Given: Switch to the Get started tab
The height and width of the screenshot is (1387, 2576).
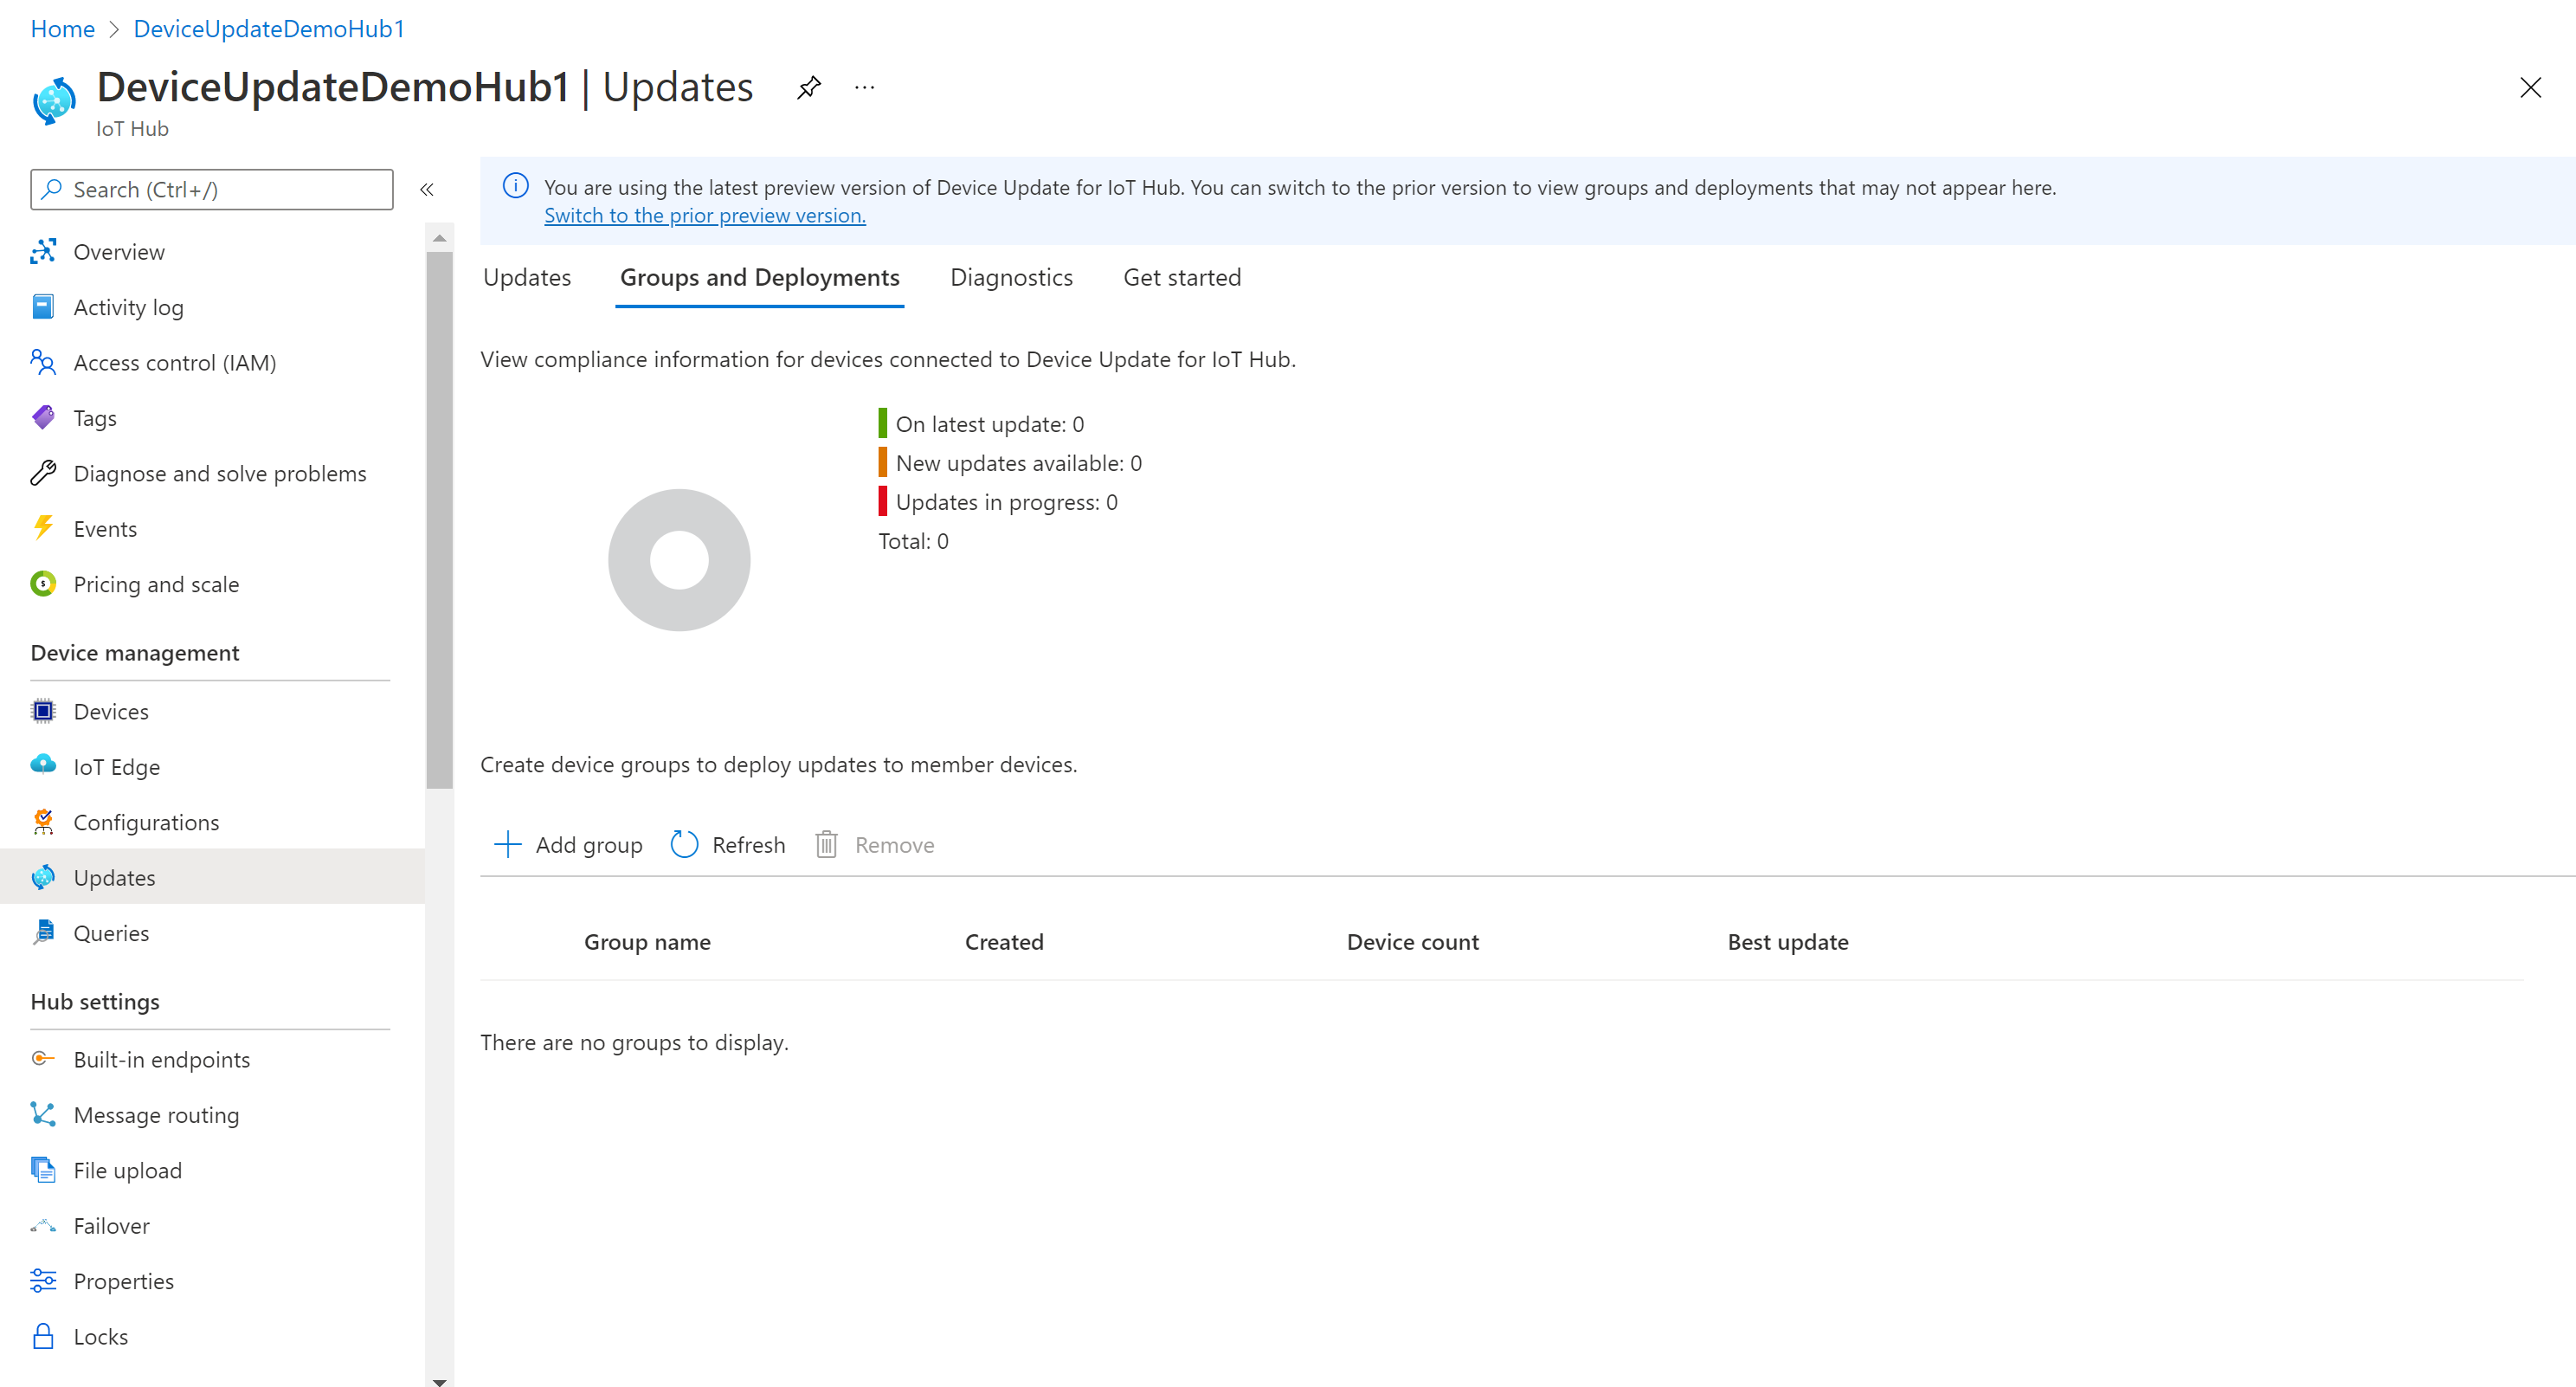Looking at the screenshot, I should tap(1181, 277).
